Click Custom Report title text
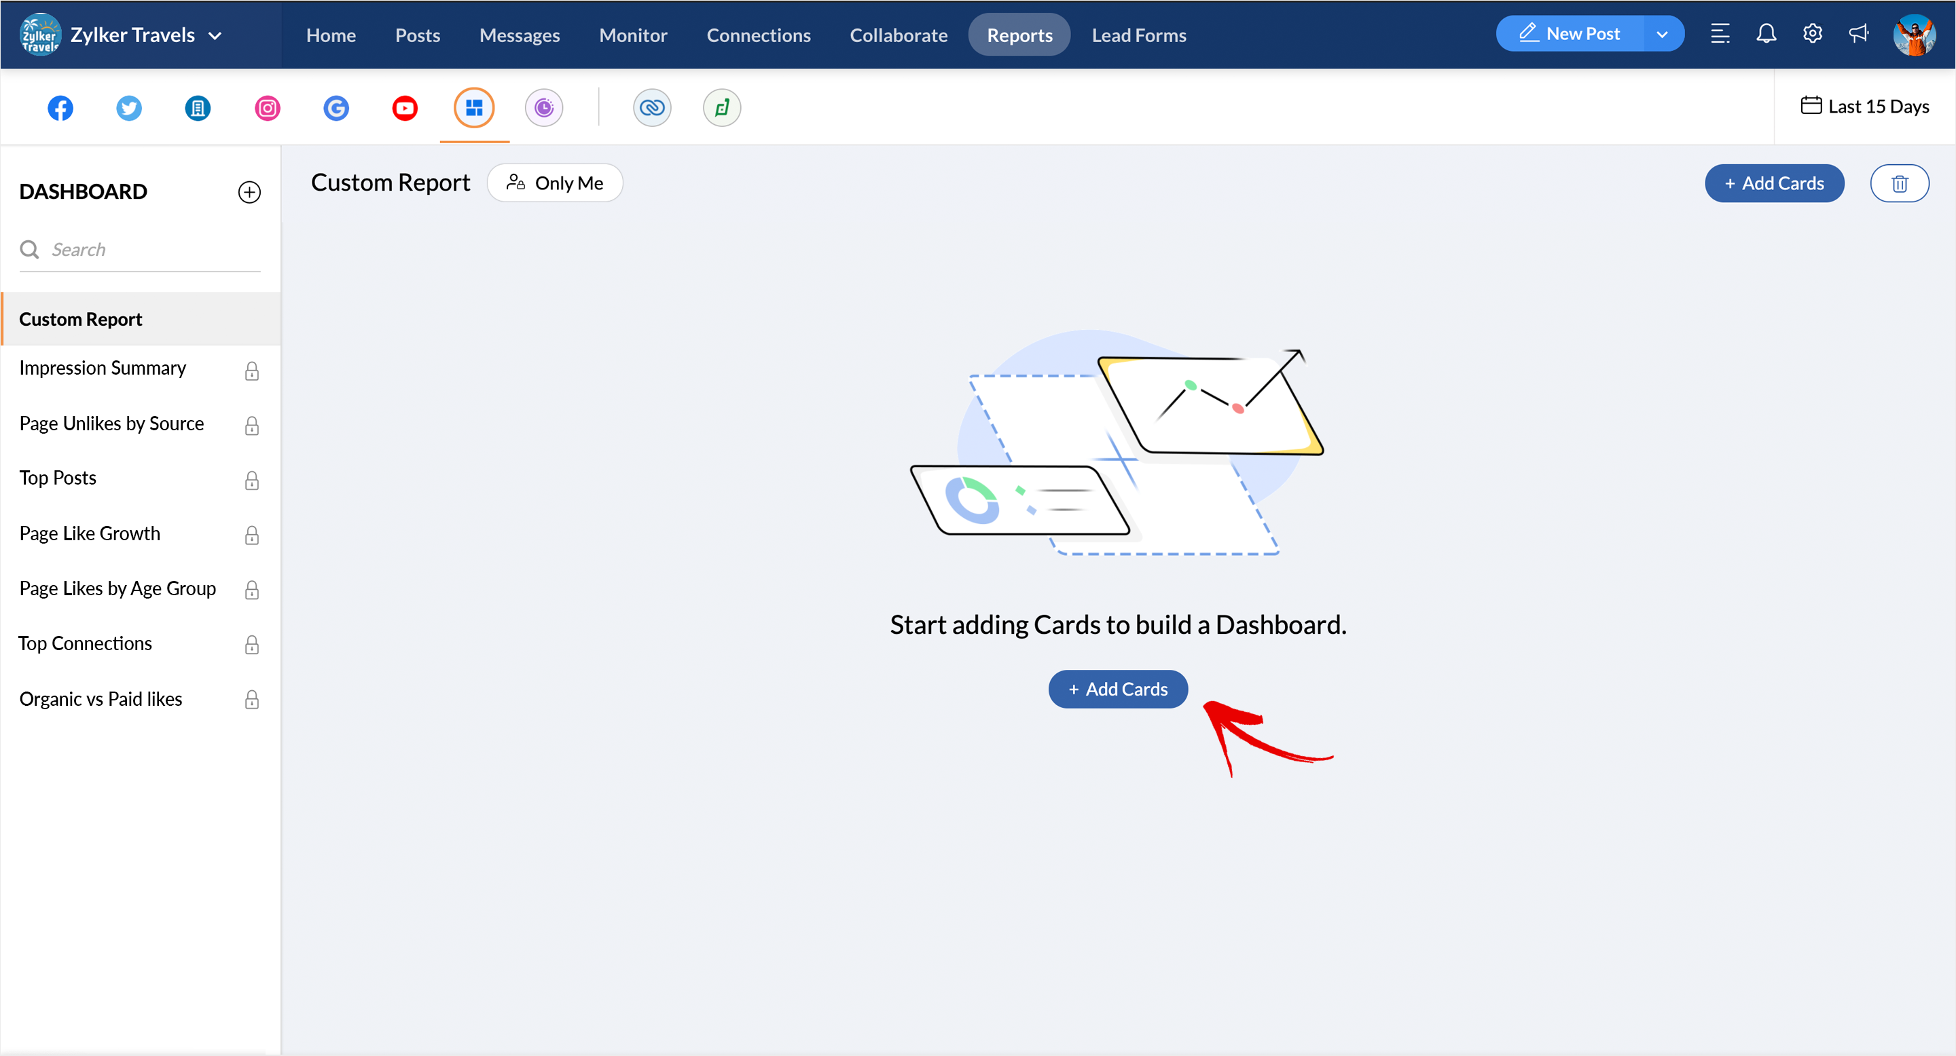1956x1056 pixels. [391, 183]
